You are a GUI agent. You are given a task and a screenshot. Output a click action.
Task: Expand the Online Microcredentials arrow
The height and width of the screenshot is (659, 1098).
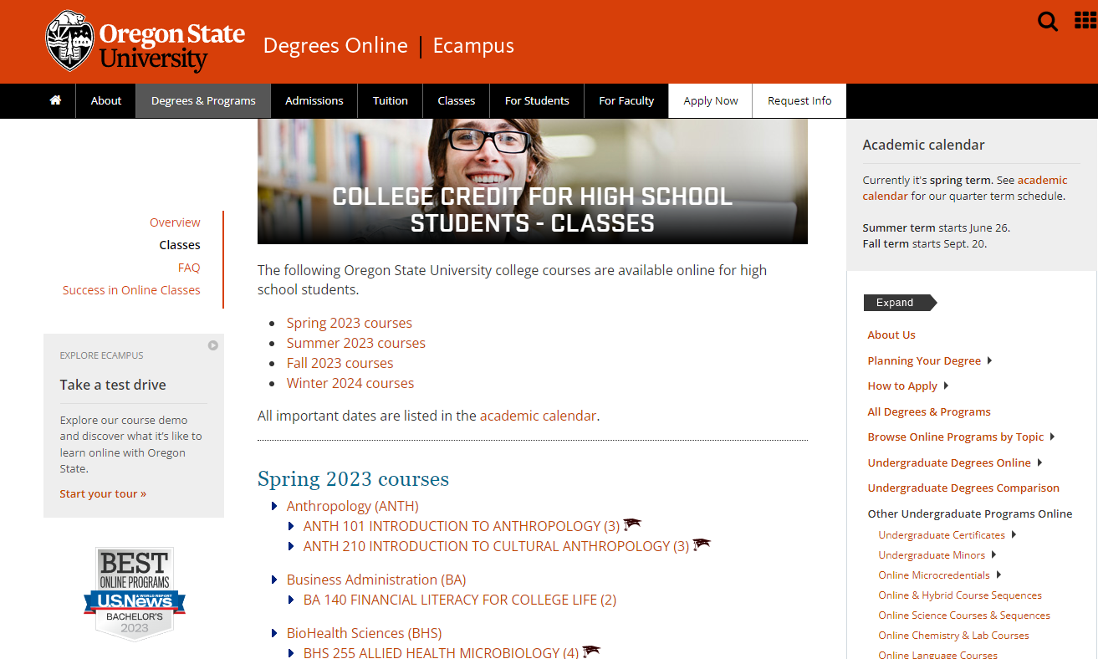click(x=999, y=575)
